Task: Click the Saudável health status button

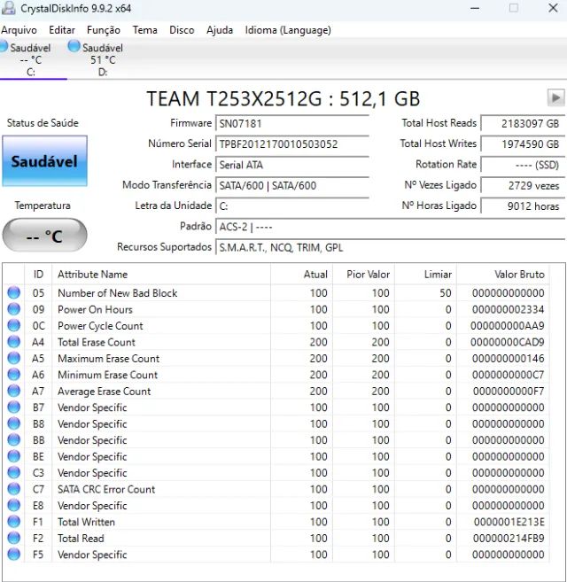Action: pos(44,161)
